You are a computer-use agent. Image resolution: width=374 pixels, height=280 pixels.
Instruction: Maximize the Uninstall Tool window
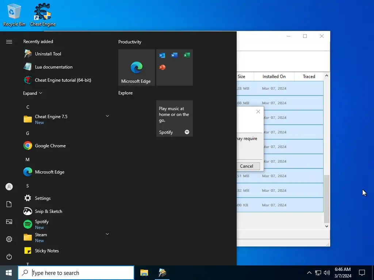coord(305,36)
